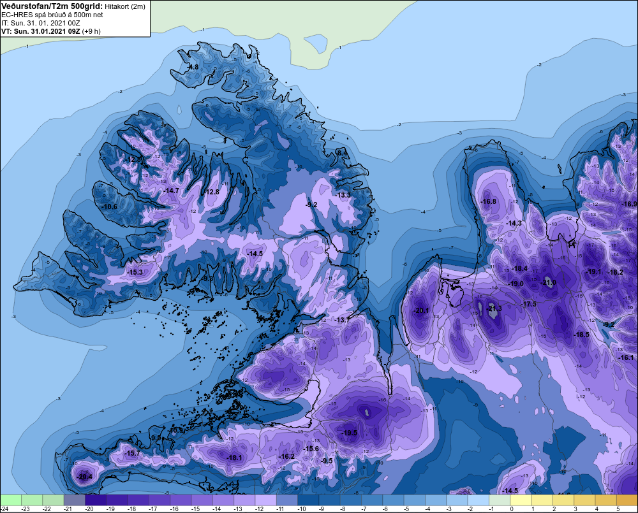Select the dark blue legend swatch above the -10 label

(x=308, y=500)
